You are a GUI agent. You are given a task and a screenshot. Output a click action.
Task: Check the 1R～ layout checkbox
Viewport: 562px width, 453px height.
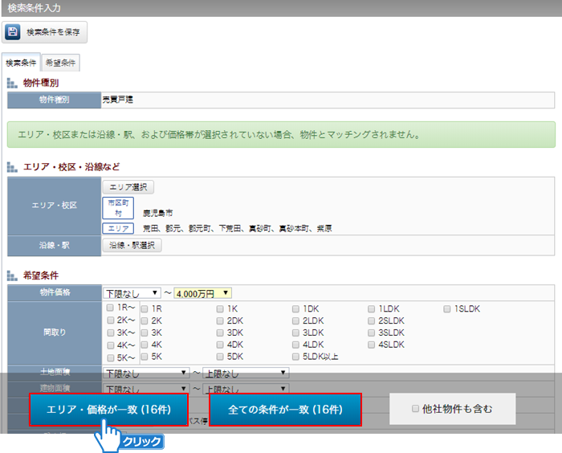110,308
